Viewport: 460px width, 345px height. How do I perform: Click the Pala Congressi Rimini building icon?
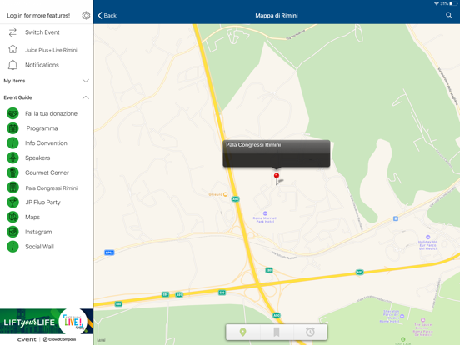click(12, 187)
